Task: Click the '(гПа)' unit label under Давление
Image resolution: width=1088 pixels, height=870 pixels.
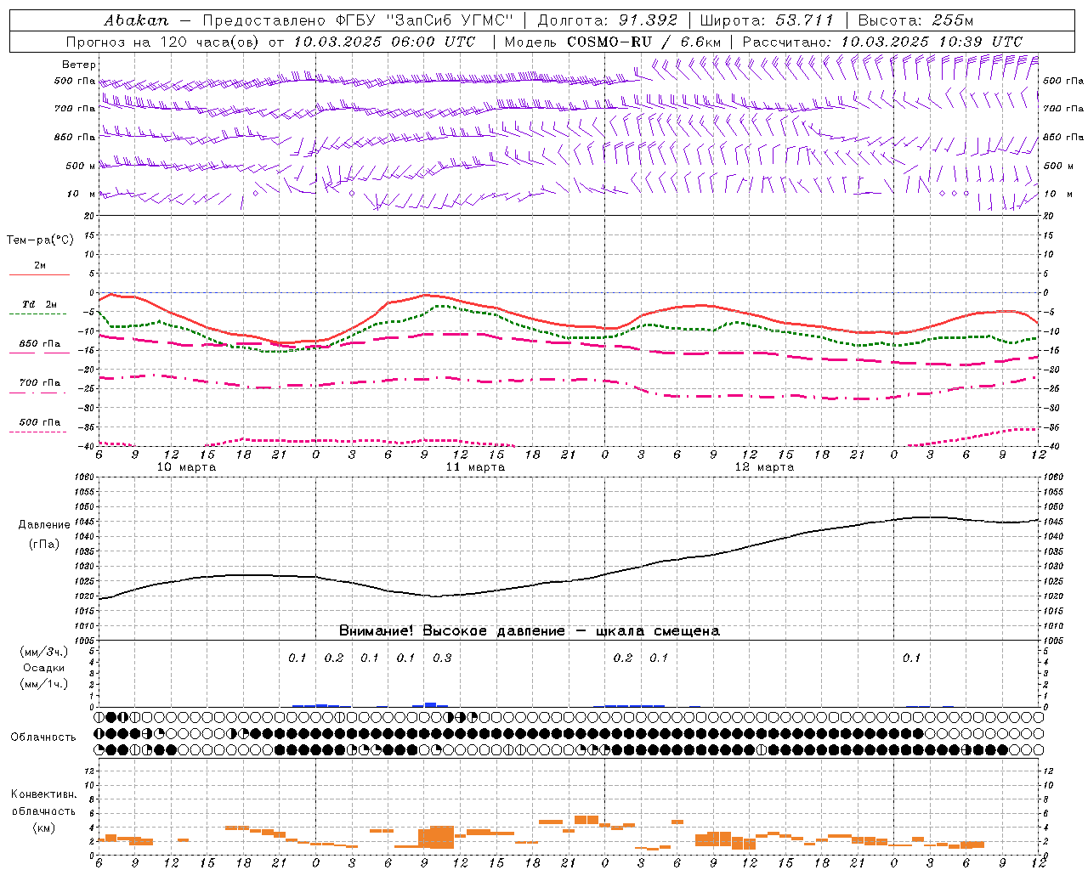Action: point(43,544)
